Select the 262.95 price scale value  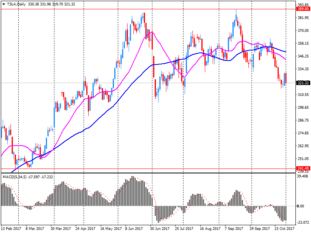pos(303,146)
